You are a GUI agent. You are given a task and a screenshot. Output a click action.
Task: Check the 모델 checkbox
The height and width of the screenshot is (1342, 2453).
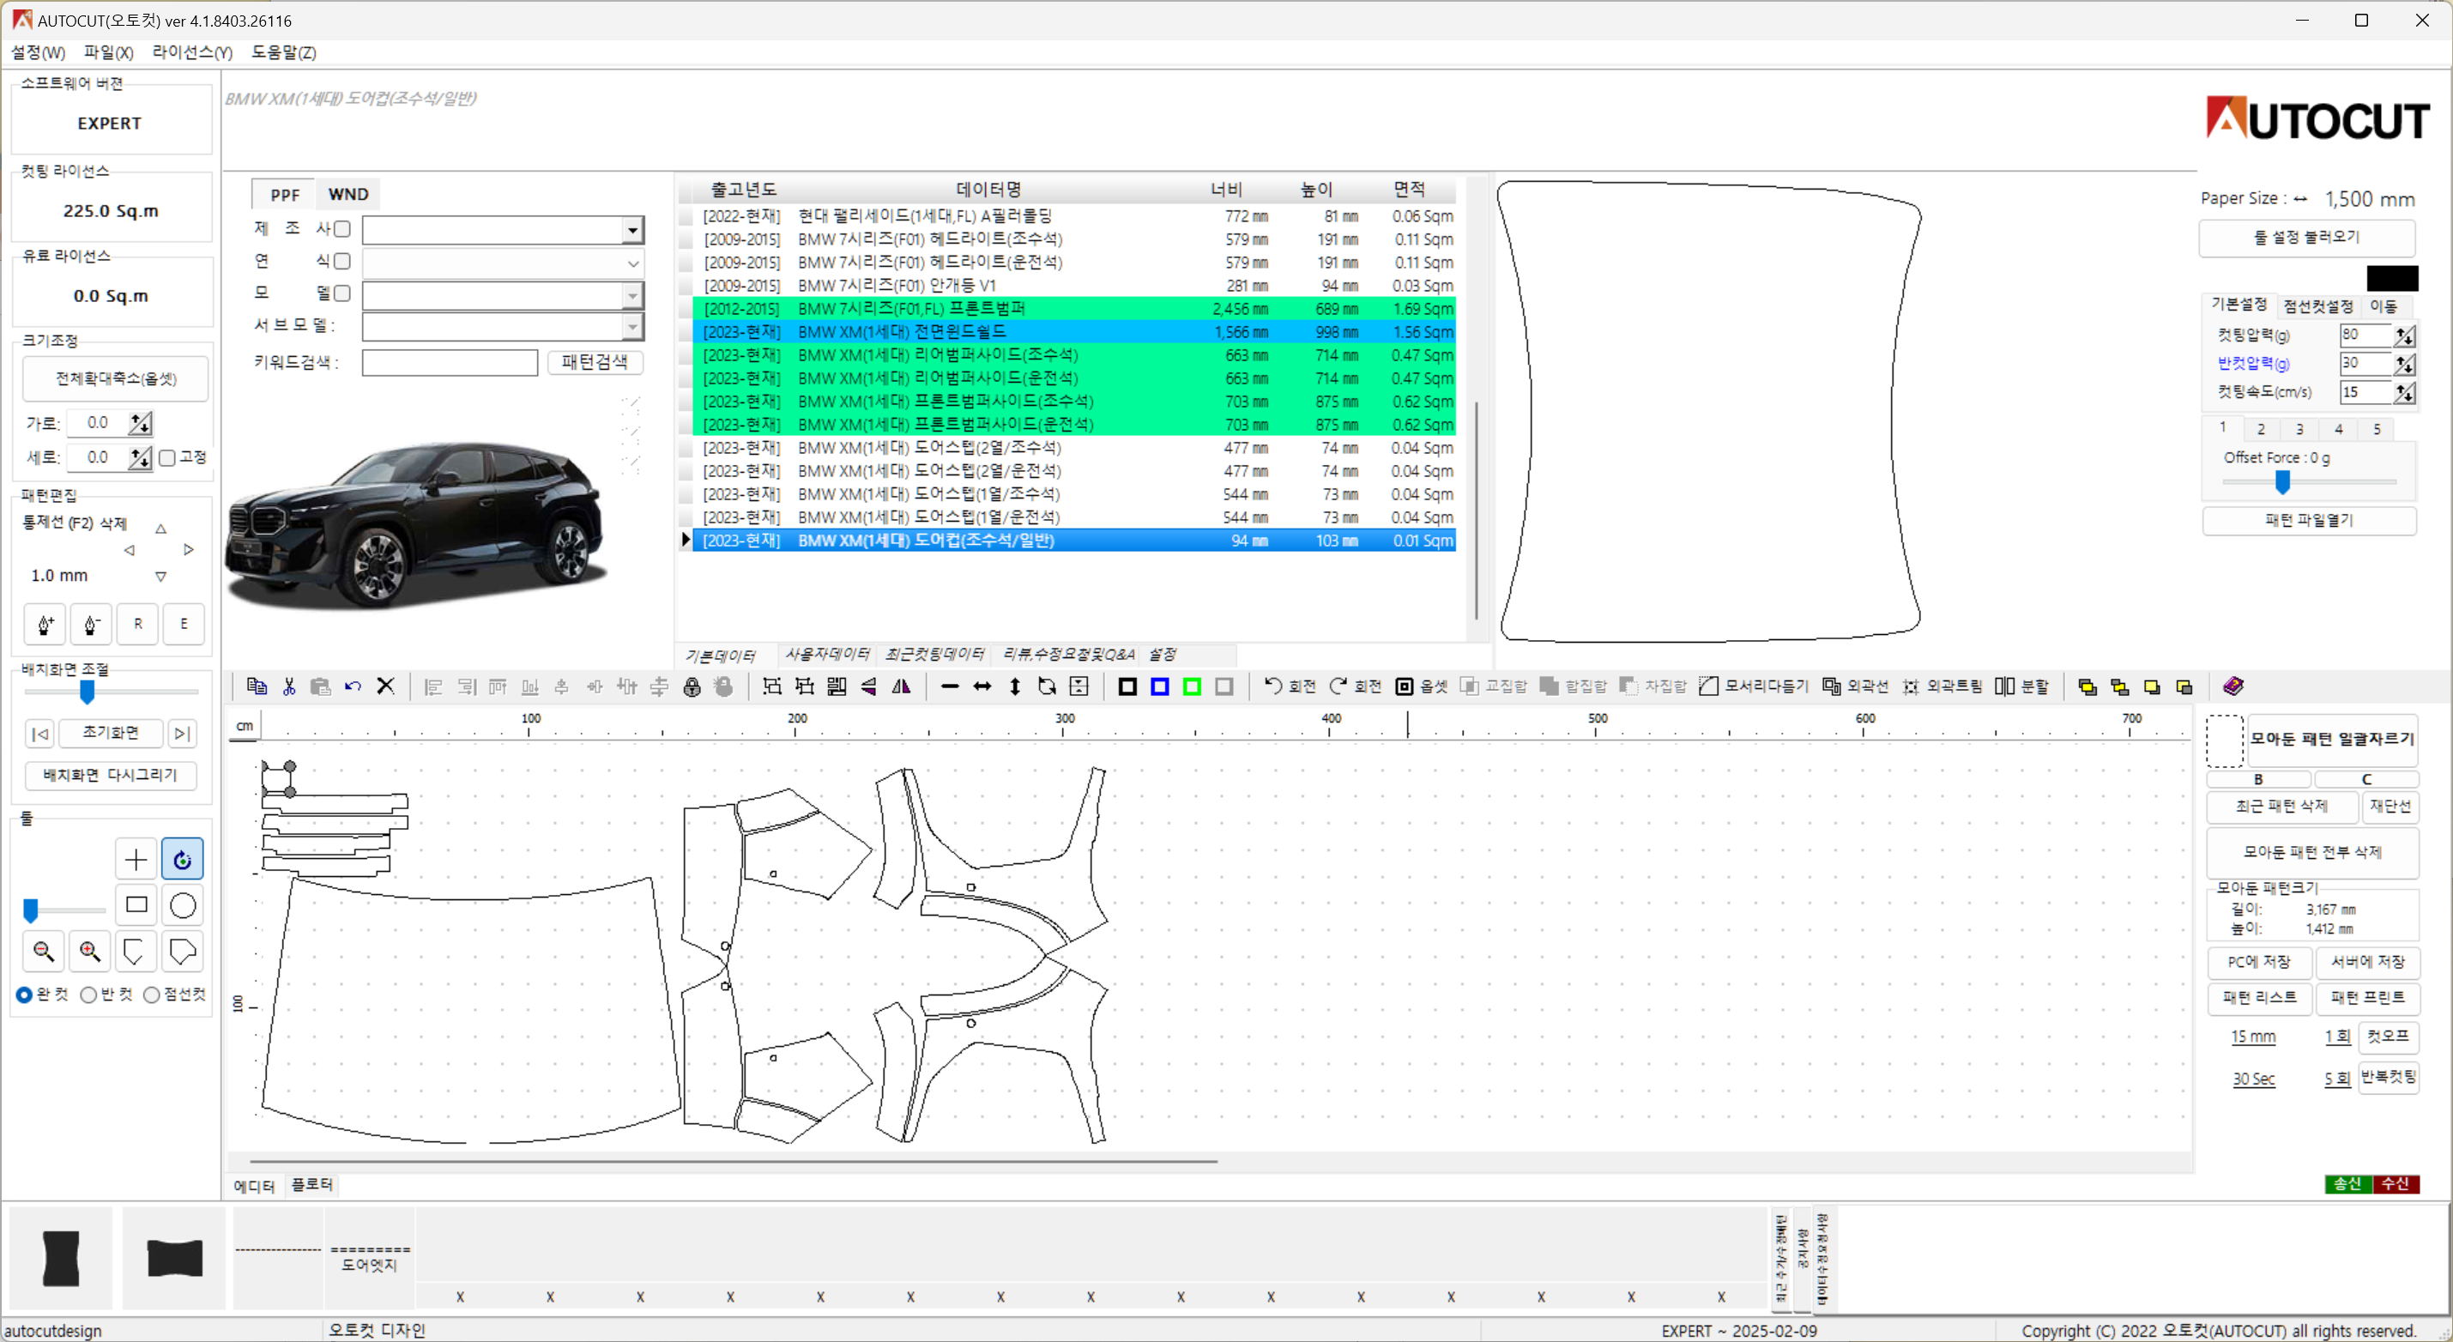[x=341, y=293]
